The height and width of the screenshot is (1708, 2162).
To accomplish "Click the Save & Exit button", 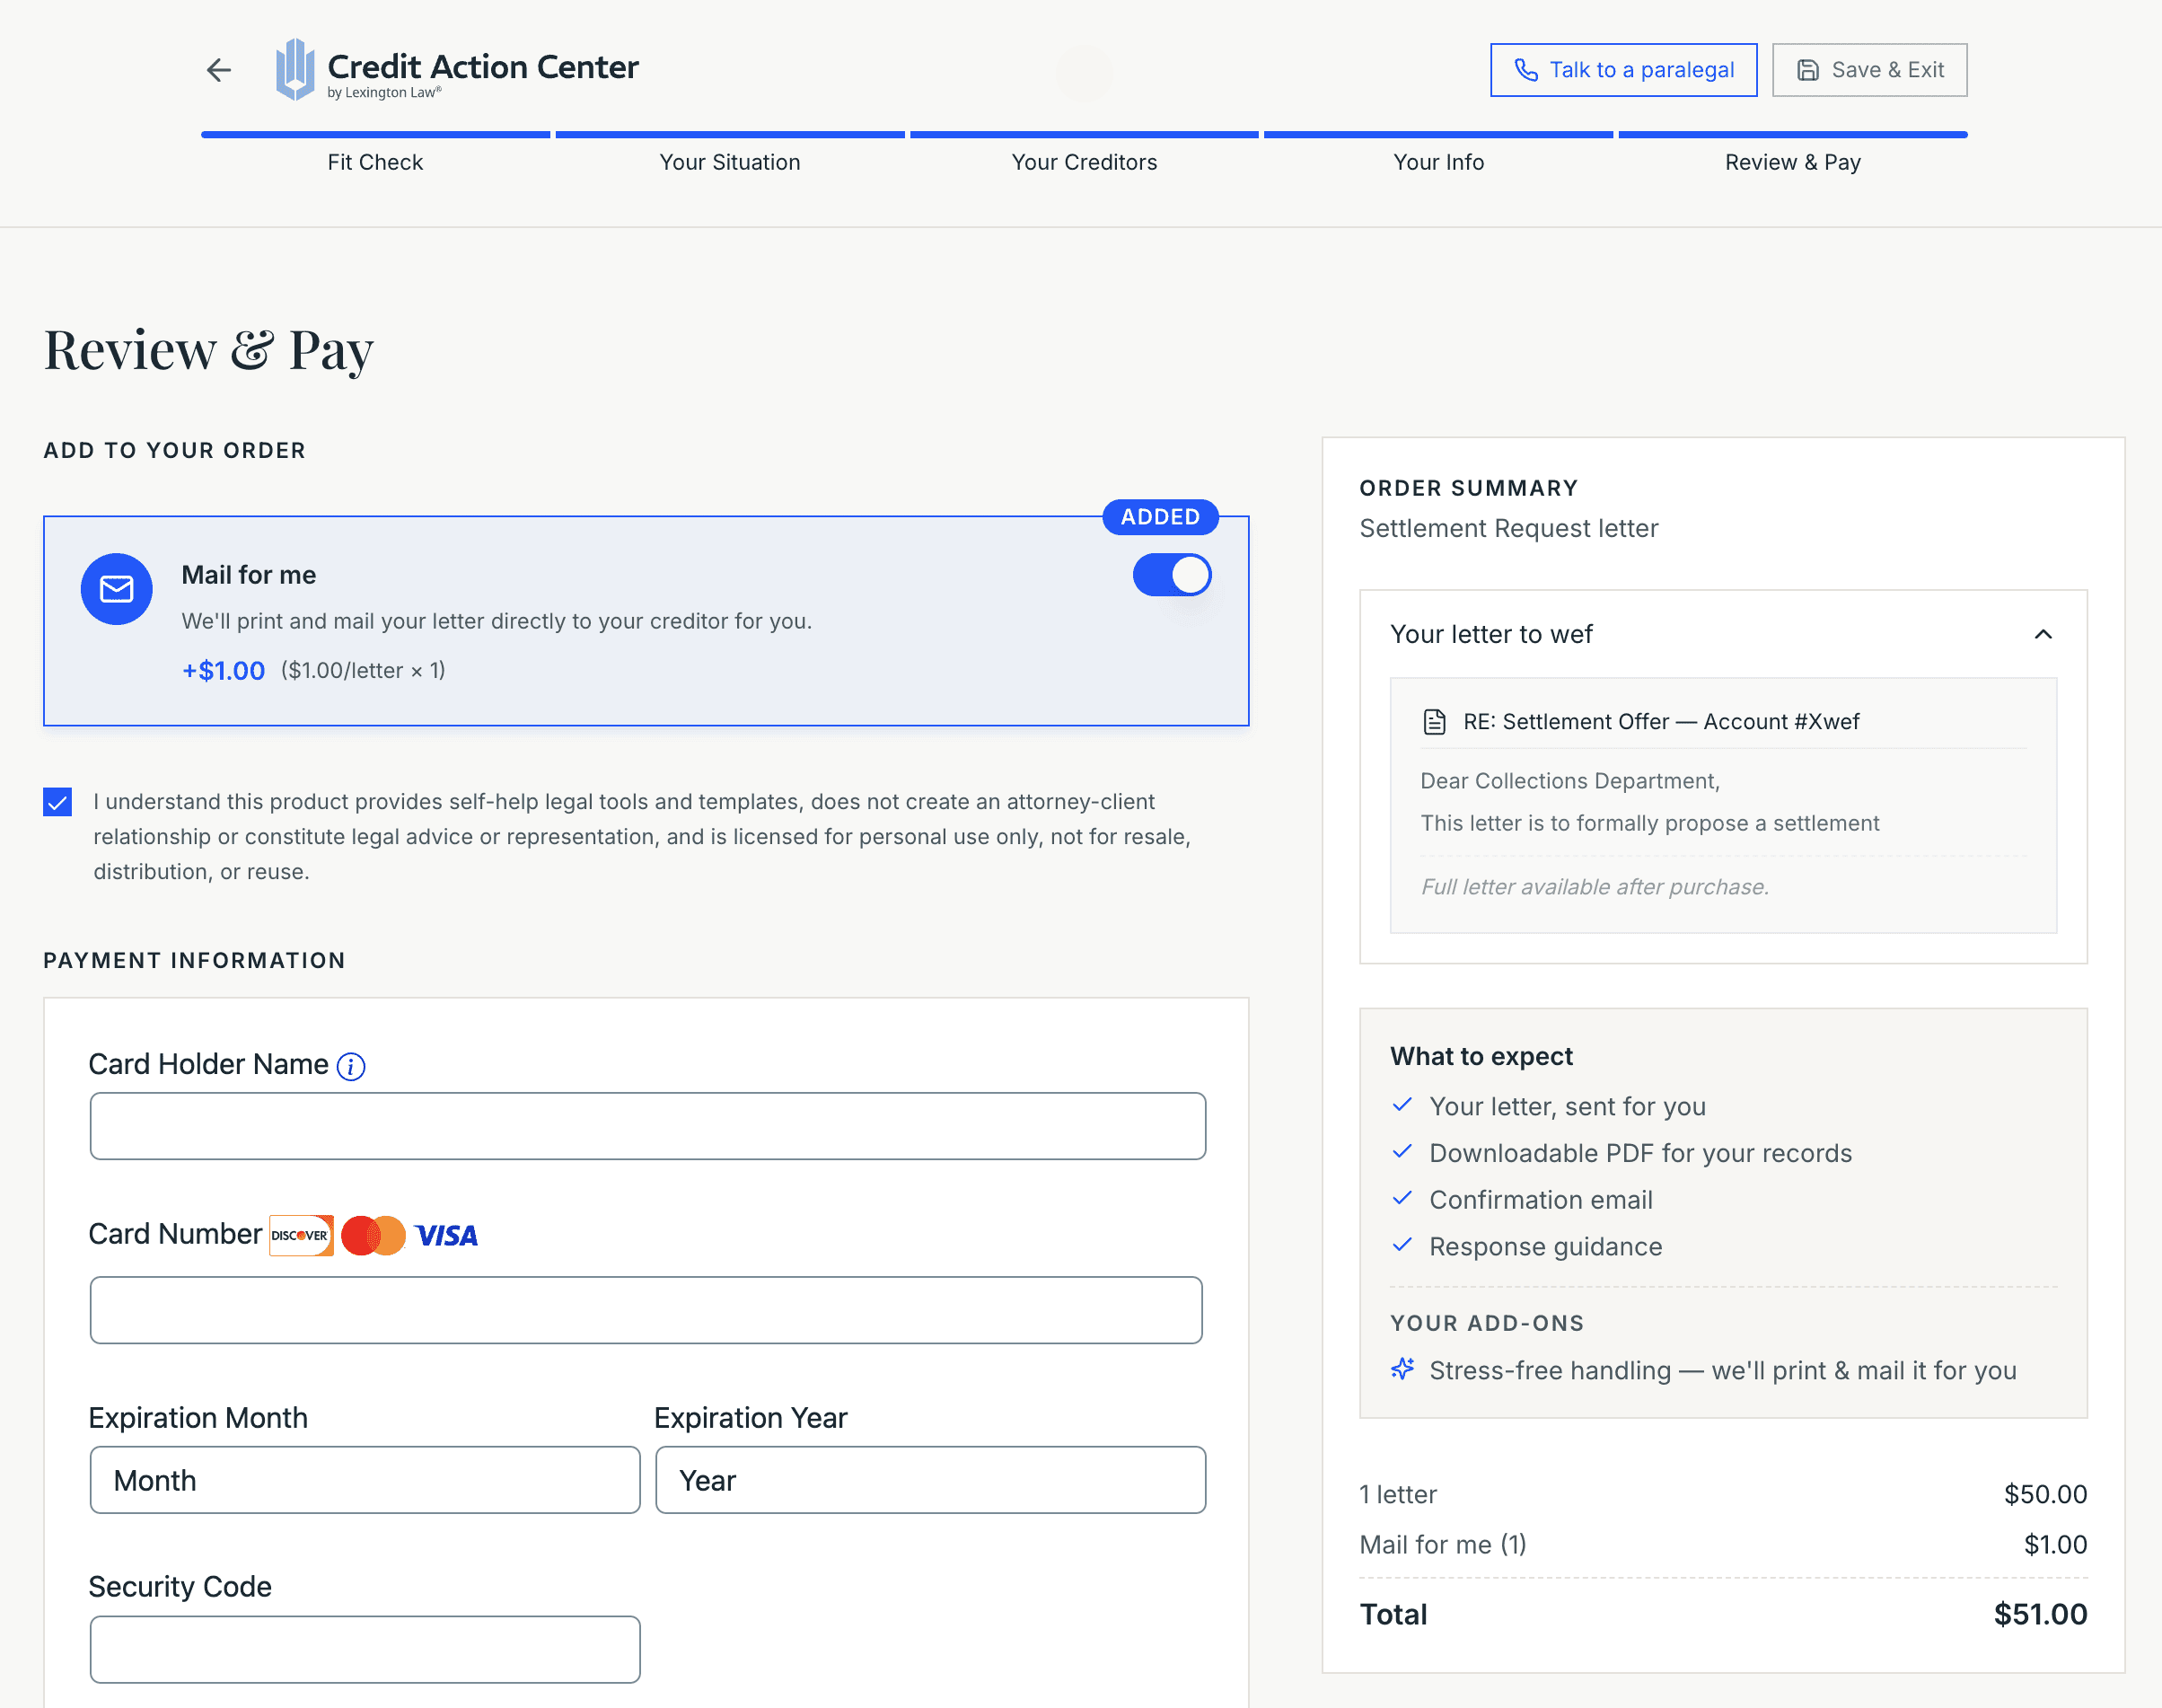I will click(1869, 70).
